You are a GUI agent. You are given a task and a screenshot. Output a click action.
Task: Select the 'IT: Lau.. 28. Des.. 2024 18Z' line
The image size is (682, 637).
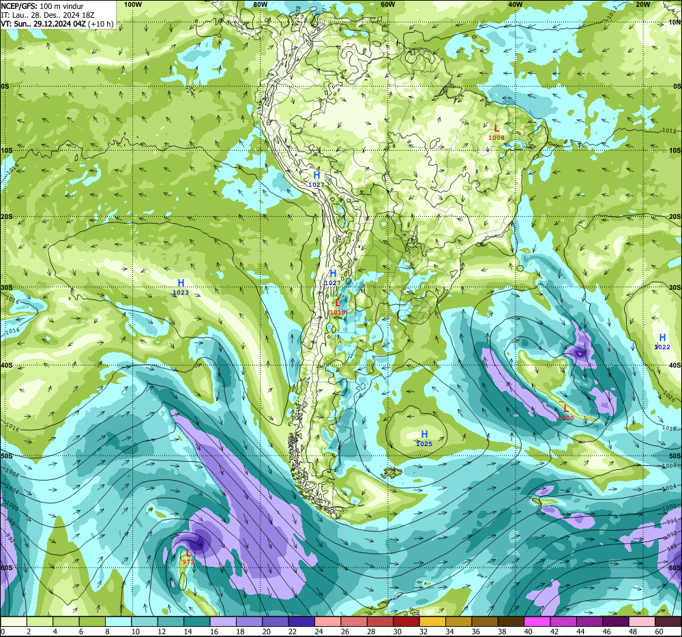[48, 15]
